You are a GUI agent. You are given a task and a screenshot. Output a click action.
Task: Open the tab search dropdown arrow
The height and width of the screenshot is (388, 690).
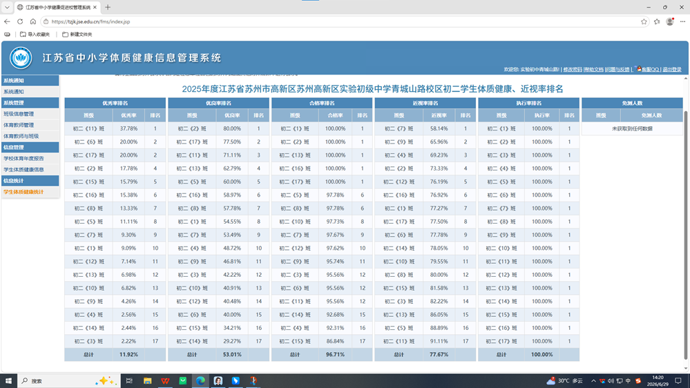[7, 7]
